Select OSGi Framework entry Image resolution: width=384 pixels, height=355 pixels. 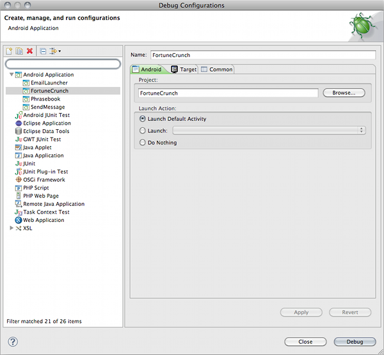click(x=44, y=180)
